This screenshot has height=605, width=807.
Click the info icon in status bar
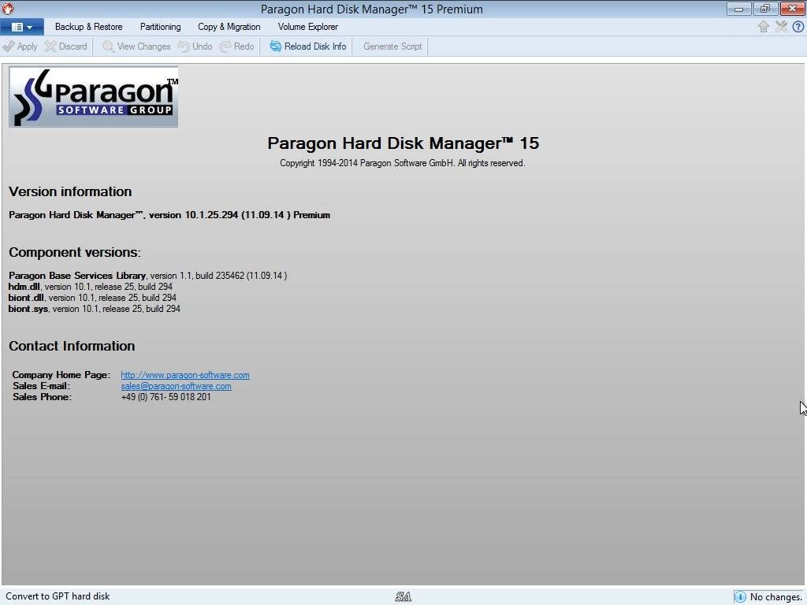[740, 597]
